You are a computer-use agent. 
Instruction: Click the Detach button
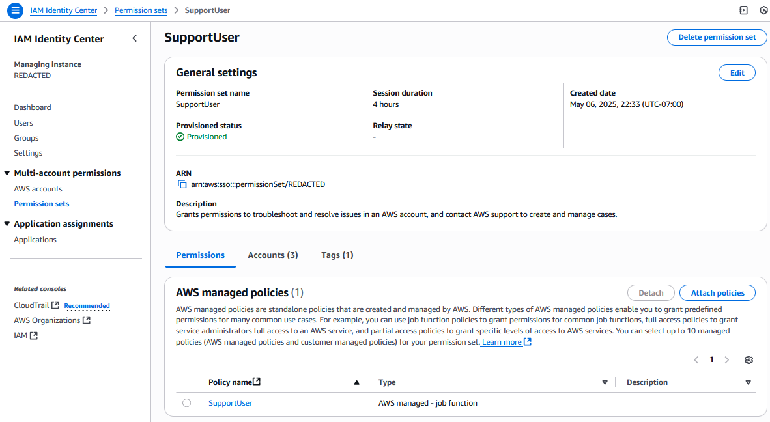point(651,293)
